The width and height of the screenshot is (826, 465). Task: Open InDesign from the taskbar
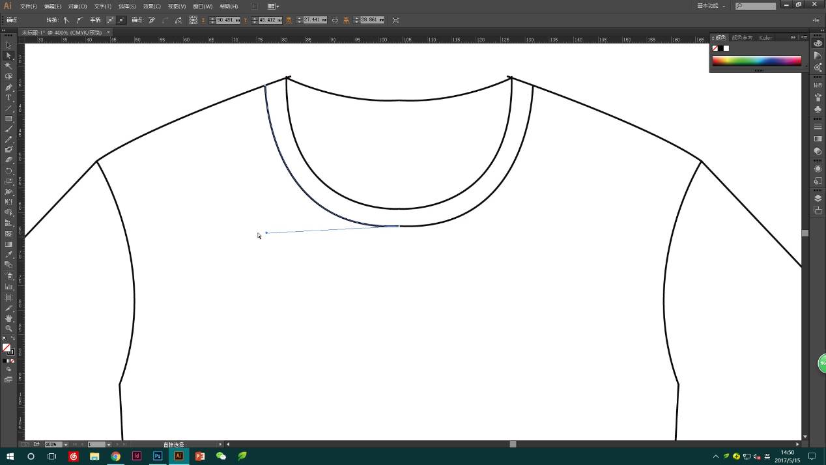point(137,457)
